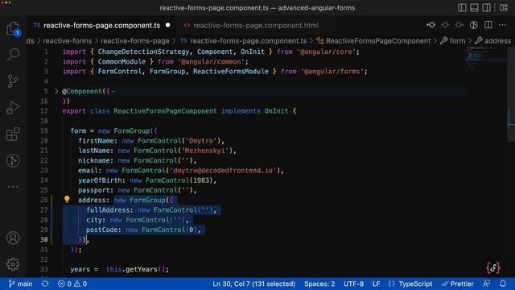The width and height of the screenshot is (515, 290).
Task: Click the 1983 value on line 24
Action: [x=201, y=180]
